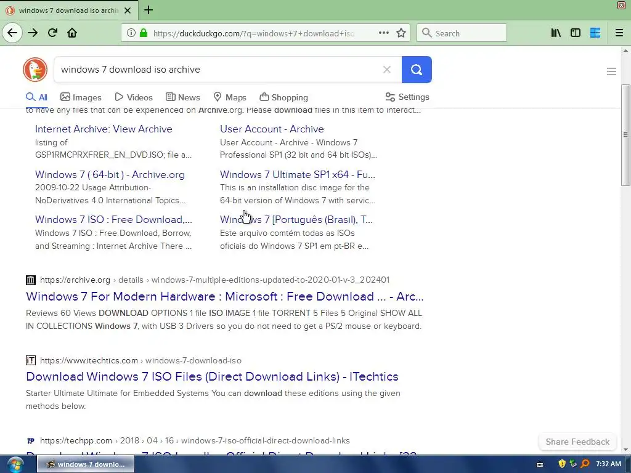Click the DuckDuckGo search query field
Image resolution: width=631 pixels, height=473 pixels.
pos(218,70)
